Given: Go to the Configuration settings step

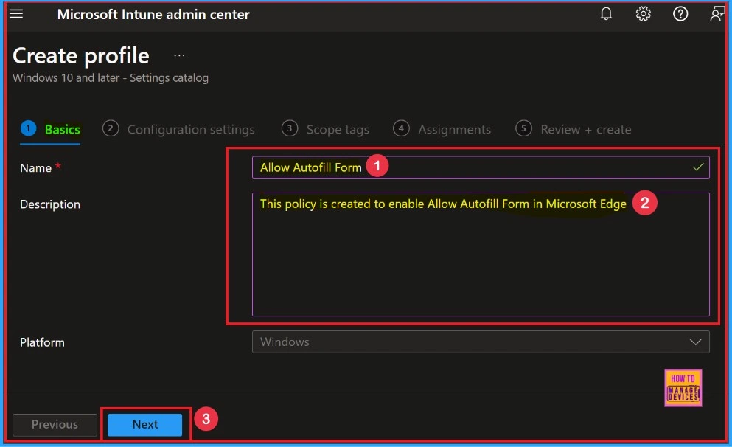Looking at the screenshot, I should pos(179,129).
